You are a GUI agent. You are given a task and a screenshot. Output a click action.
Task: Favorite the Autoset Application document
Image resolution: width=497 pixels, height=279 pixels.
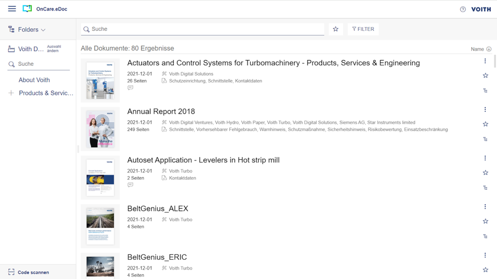click(x=485, y=172)
